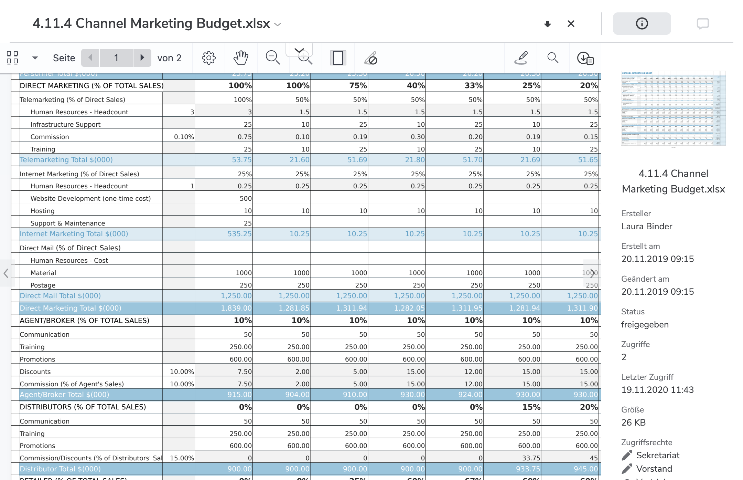Click the page number field
This screenshot has height=480, width=743.
116,58
